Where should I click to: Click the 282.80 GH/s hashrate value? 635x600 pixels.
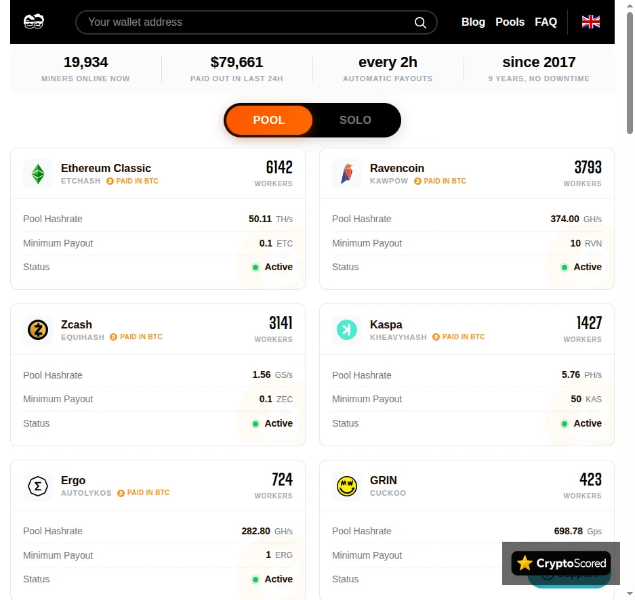coord(267,531)
